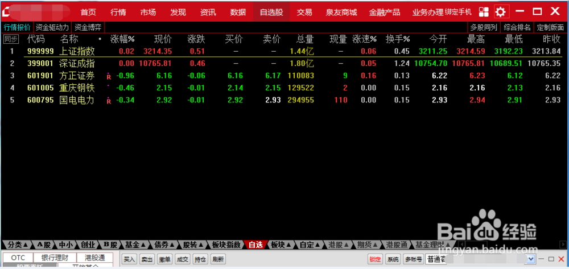Image resolution: width=569 pixels, height=269 pixels.
Task: Click the 同步 sync button
Action: (10, 39)
